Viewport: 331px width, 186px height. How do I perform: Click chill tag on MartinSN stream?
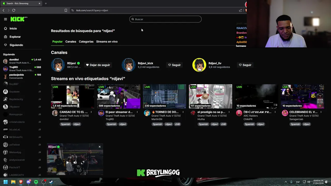177,124
